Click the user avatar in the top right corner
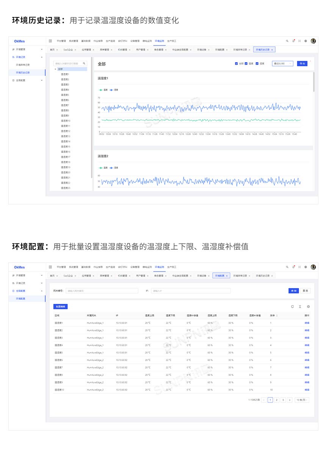Viewport: 326px width, 454px height. click(313, 41)
